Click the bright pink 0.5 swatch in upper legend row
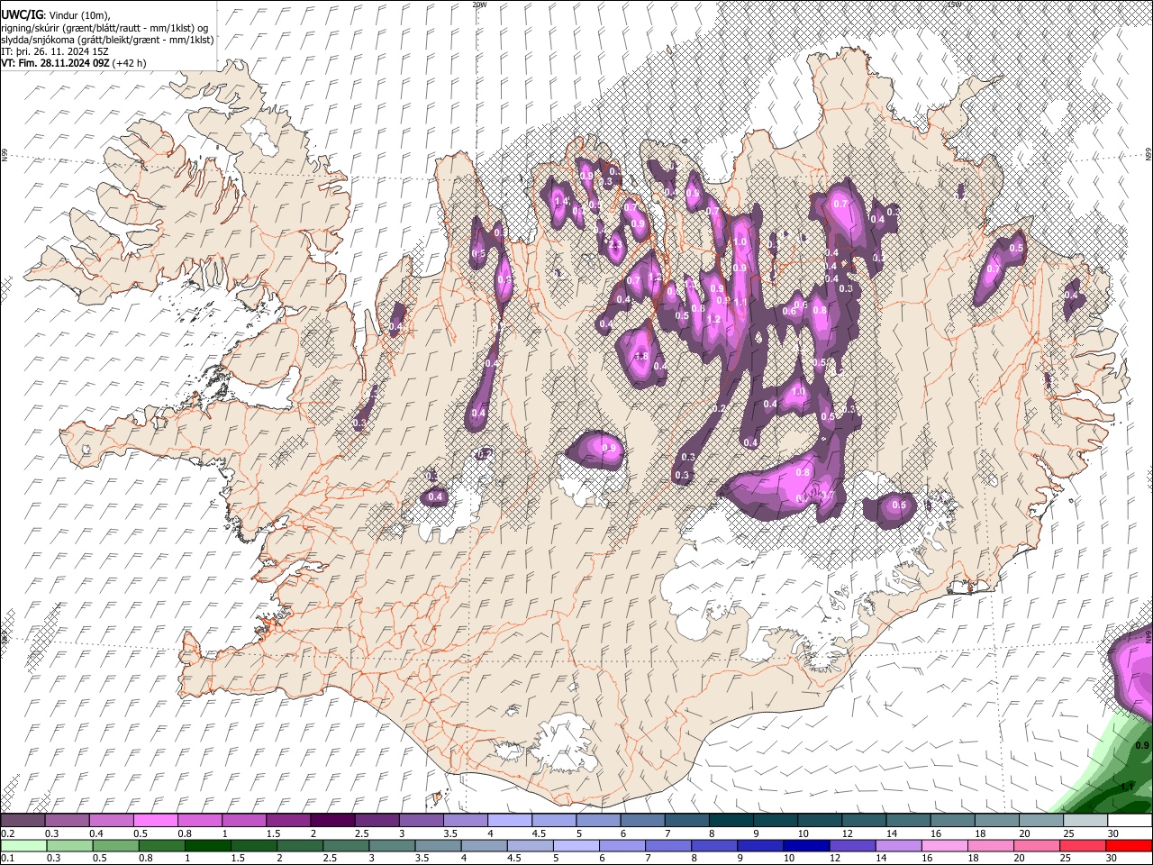Image resolution: width=1153 pixels, height=865 pixels. tap(155, 821)
